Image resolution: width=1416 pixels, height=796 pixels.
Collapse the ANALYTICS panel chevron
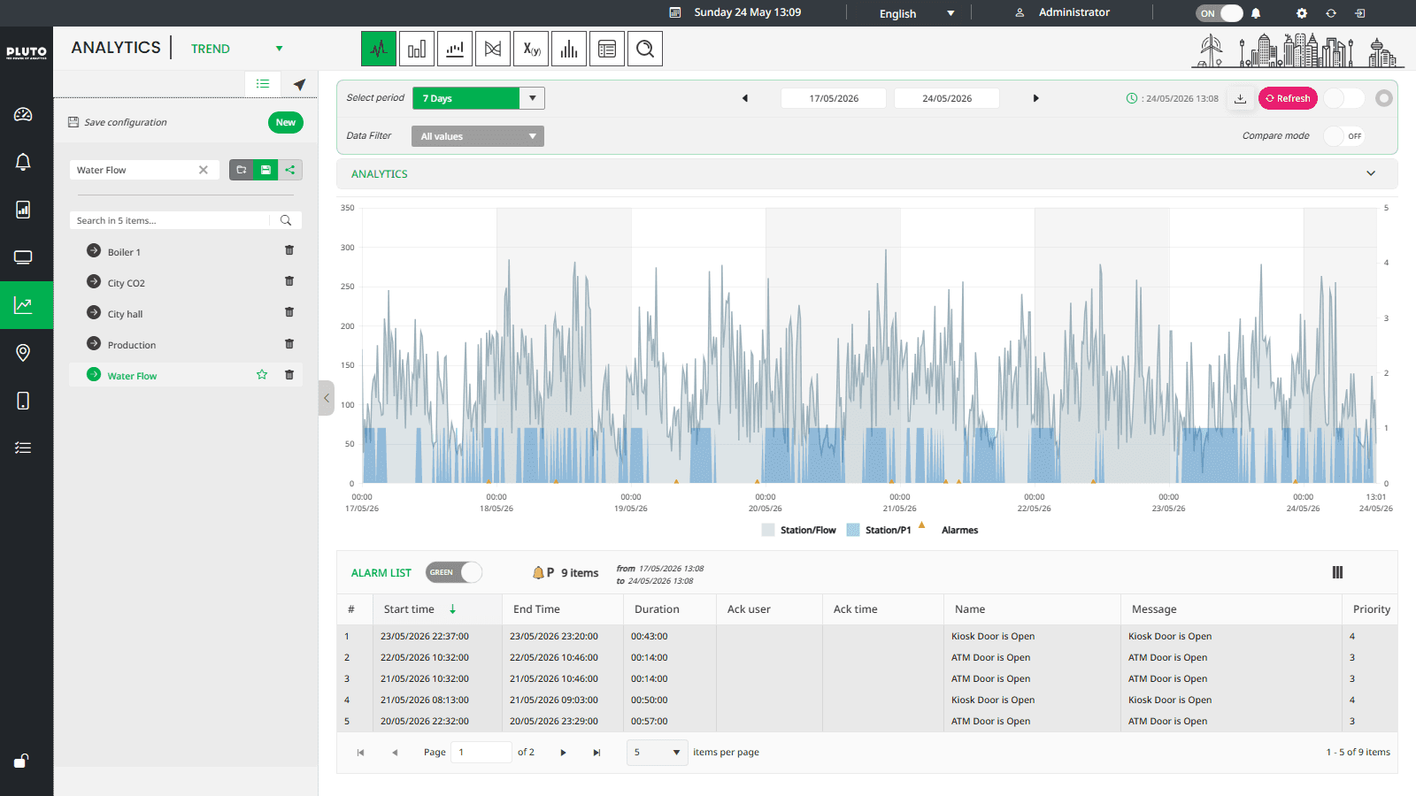tap(1371, 173)
